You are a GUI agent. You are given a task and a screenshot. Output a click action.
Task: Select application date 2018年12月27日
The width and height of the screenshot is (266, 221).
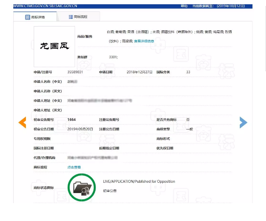pyautogui.click(x=139, y=72)
